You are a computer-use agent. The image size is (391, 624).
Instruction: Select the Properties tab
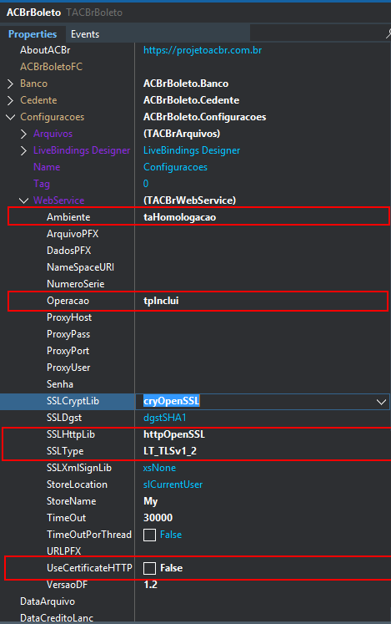click(33, 34)
